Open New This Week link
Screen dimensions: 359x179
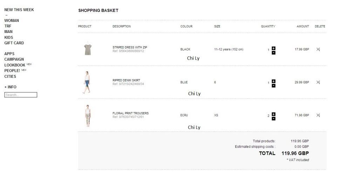(x=19, y=10)
